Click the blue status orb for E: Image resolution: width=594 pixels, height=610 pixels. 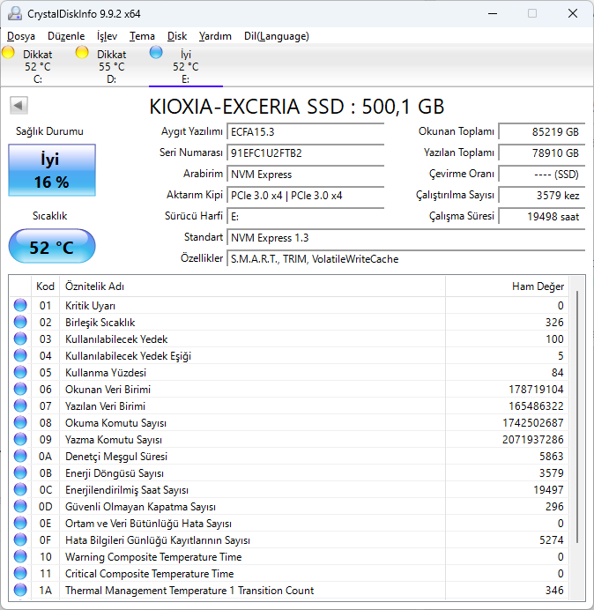156,52
